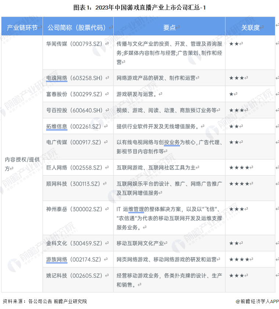
Task: Click the single star in 富春股份 row
Action: pos(231,94)
